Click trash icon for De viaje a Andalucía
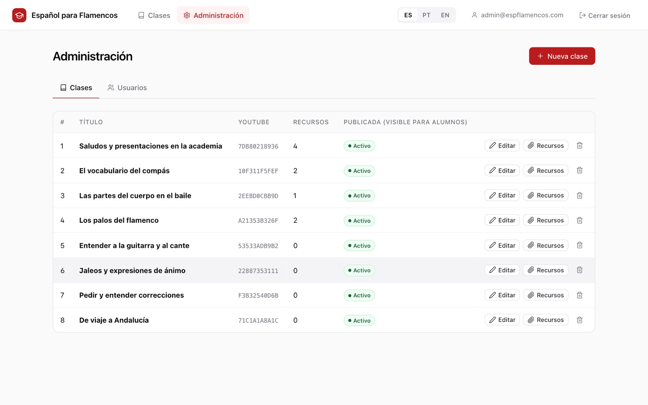This screenshot has width=648, height=405. coord(580,320)
